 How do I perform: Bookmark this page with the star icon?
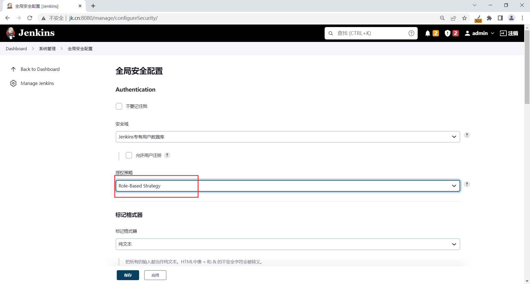[x=464, y=18]
